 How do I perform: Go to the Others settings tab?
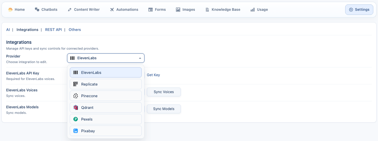coord(75,30)
